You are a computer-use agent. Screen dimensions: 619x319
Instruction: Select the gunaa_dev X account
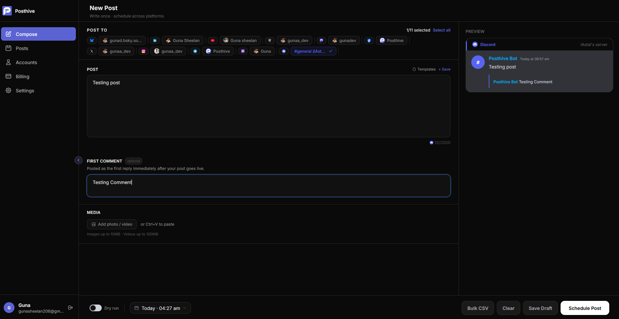pos(116,51)
